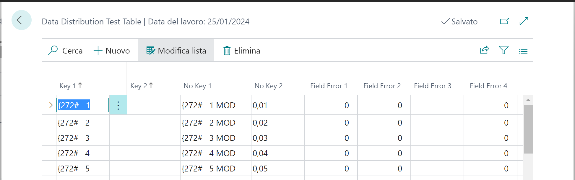The width and height of the screenshot is (575, 180).
Task: Open page in new window icon
Action: (x=504, y=21)
